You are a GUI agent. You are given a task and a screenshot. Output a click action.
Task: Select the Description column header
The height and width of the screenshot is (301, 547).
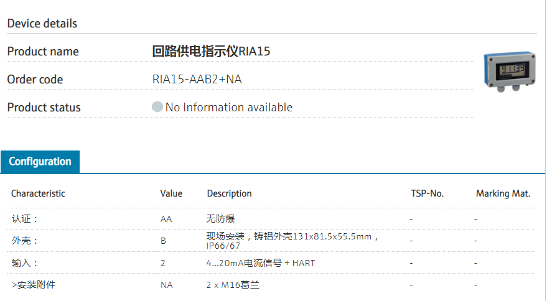click(x=229, y=193)
